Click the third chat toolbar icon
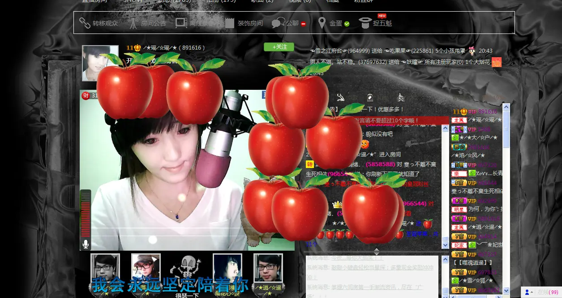 400,97
